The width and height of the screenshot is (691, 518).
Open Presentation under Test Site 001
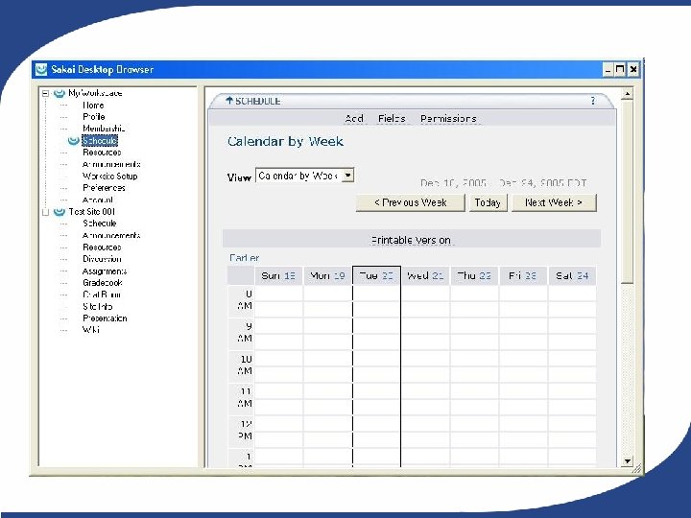point(105,318)
